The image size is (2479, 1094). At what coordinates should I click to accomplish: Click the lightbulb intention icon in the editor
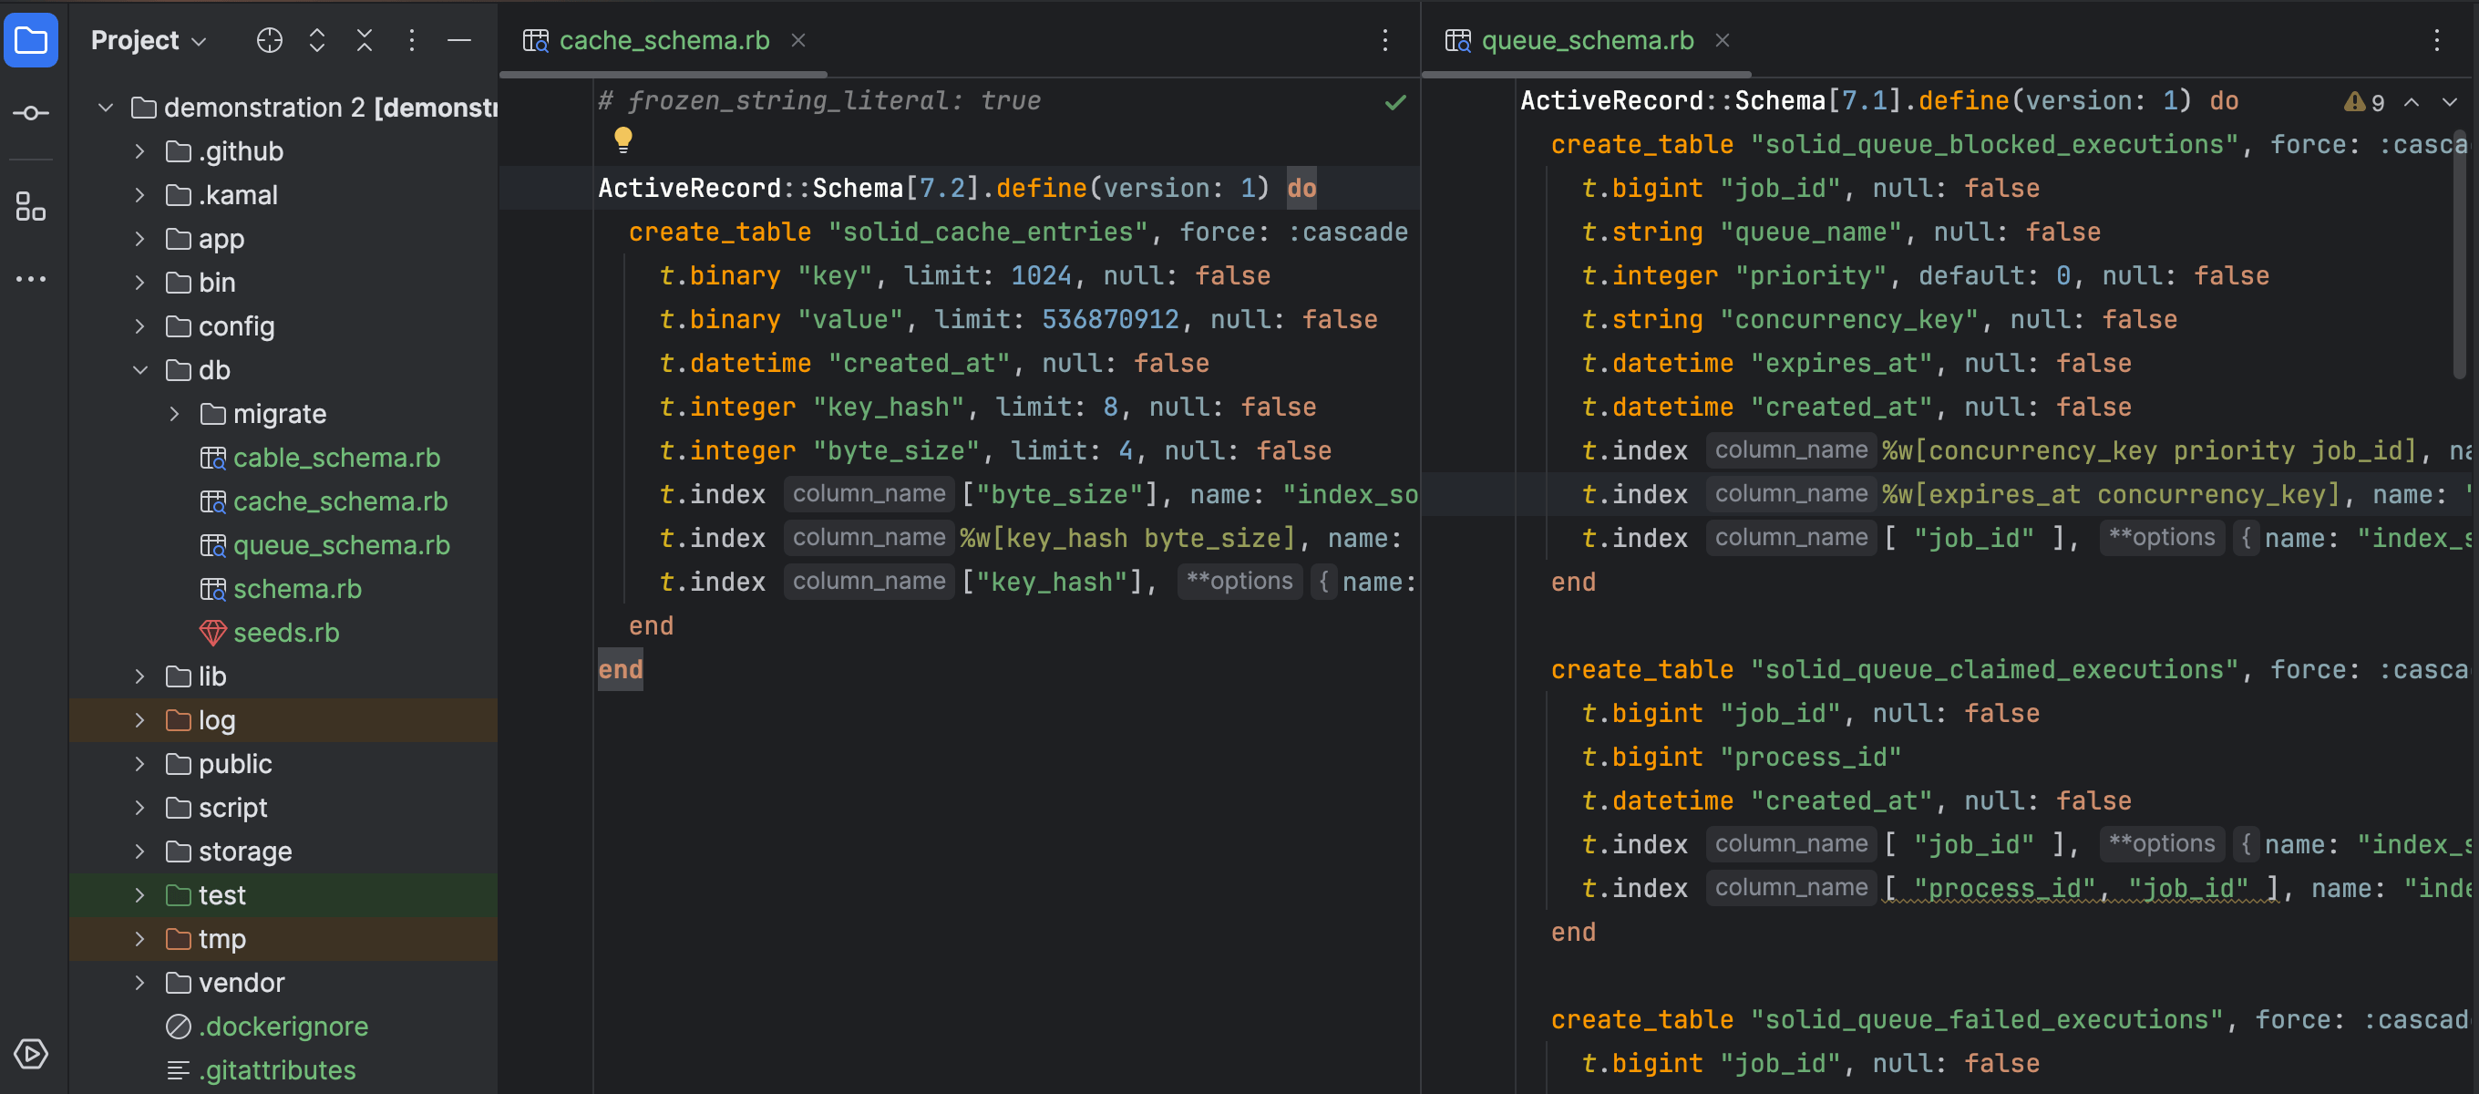point(622,141)
